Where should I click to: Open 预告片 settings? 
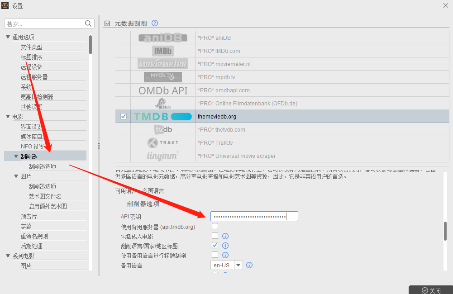(x=29, y=216)
